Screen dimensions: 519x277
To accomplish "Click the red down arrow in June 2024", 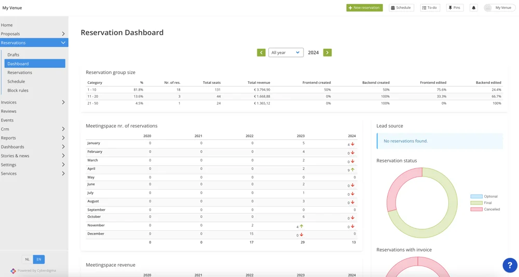I will tap(352, 185).
